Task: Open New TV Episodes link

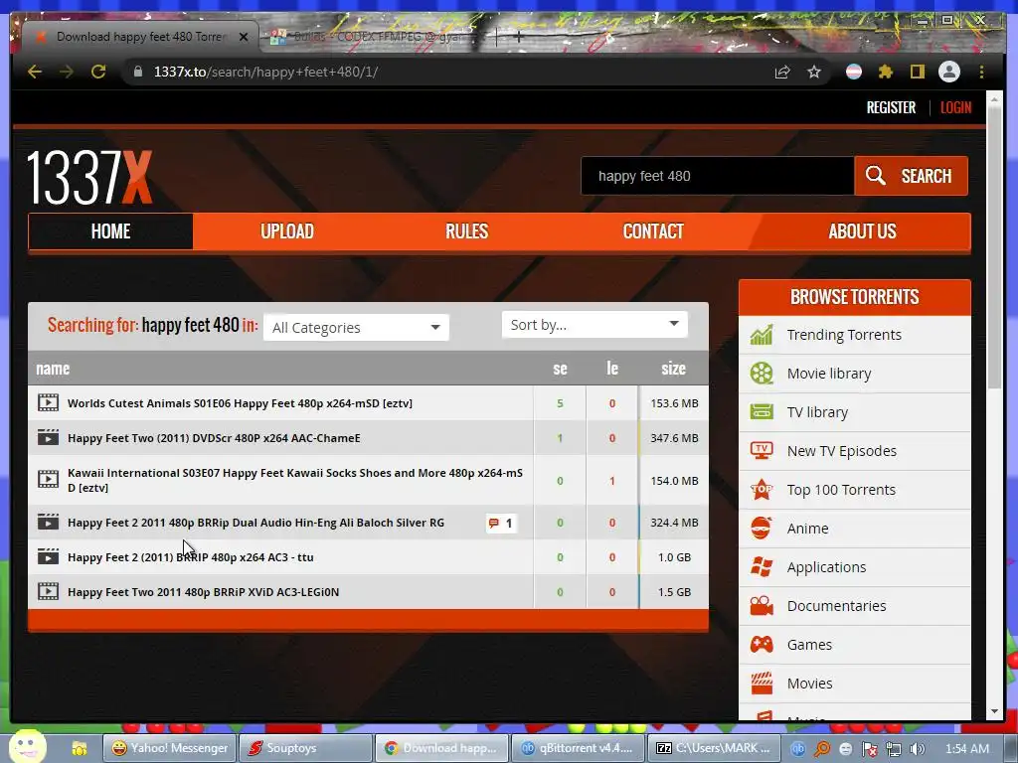Action: coord(841,451)
